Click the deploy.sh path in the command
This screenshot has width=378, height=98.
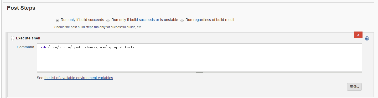pyautogui.click(x=85, y=47)
